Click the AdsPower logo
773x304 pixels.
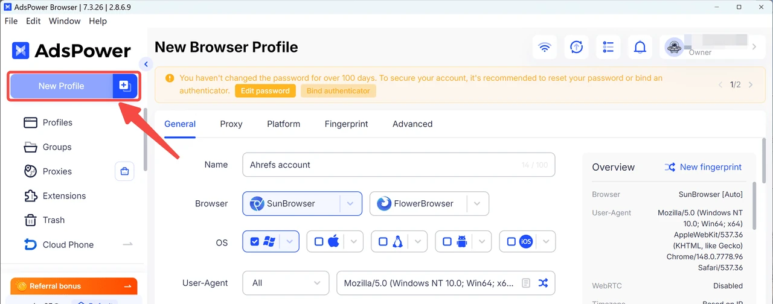(x=71, y=51)
